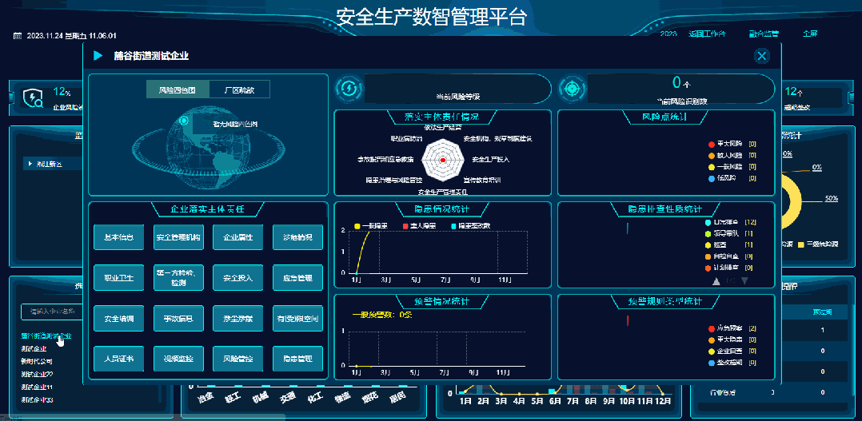The height and width of the screenshot is (421, 862).
Task: Go to previous legend page with up arrow
Action: click(x=716, y=281)
